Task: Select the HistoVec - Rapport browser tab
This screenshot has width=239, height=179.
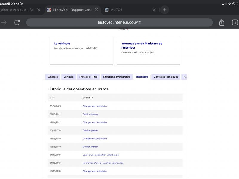Action: [x=72, y=10]
